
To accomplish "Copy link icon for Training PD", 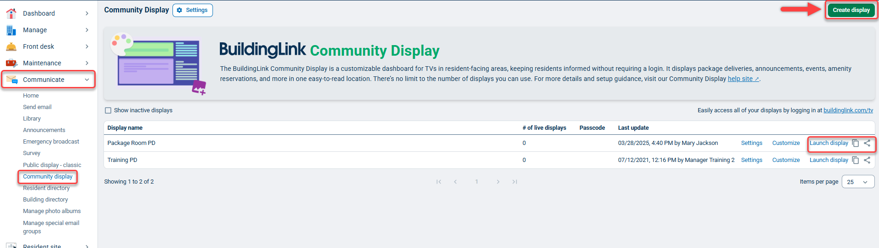I will [856, 160].
